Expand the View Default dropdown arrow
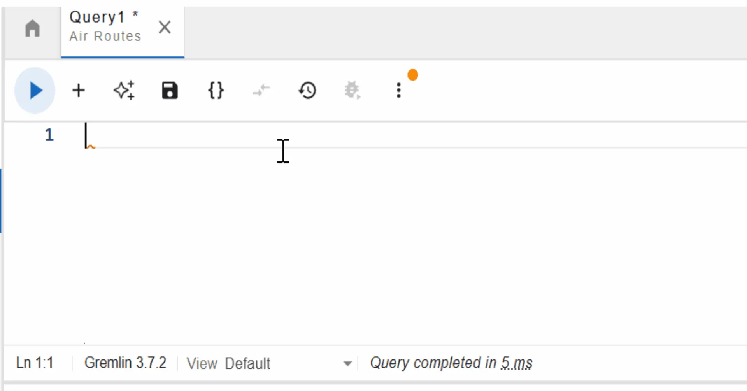 347,364
